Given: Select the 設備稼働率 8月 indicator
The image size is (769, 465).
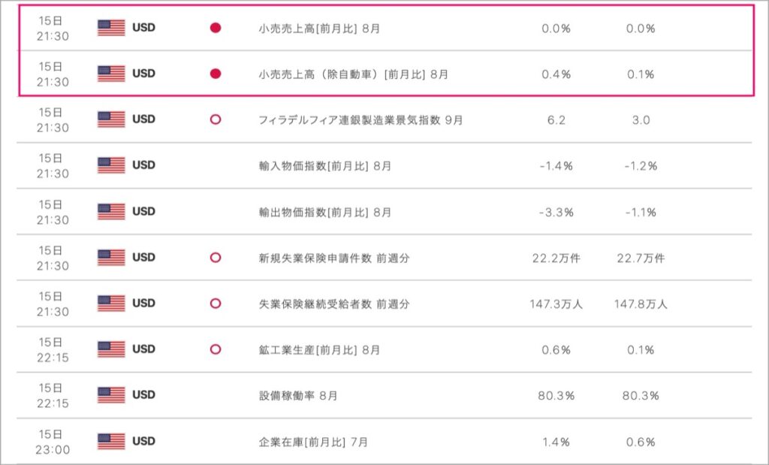Looking at the screenshot, I should coord(298,395).
